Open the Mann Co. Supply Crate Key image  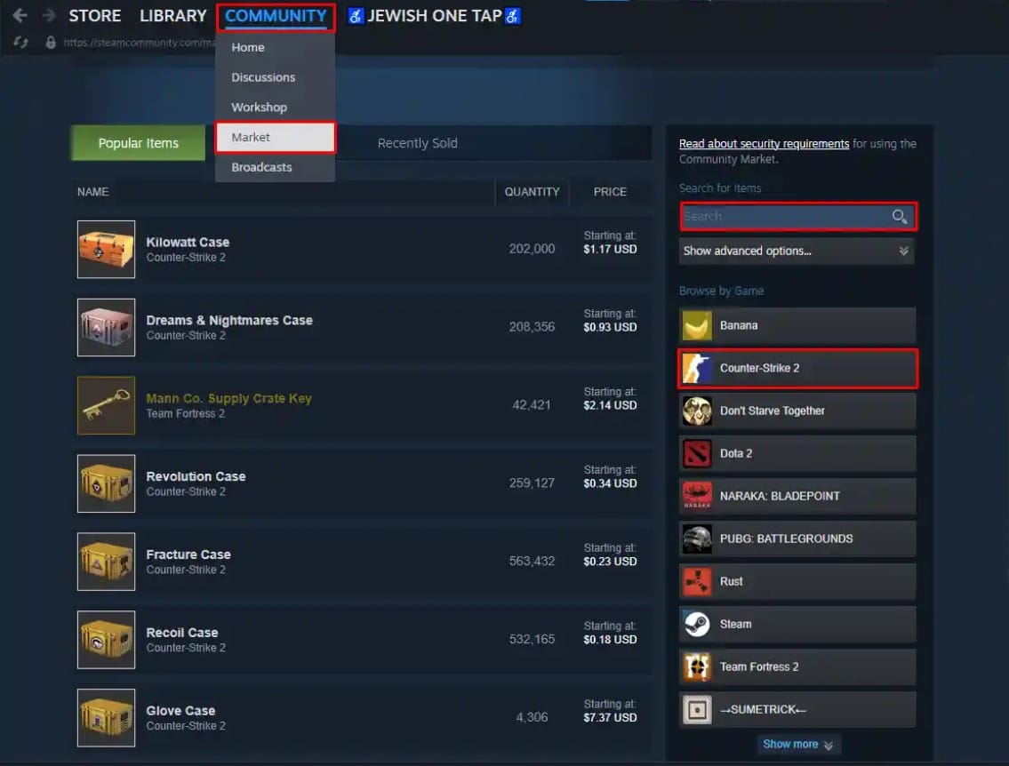[106, 406]
